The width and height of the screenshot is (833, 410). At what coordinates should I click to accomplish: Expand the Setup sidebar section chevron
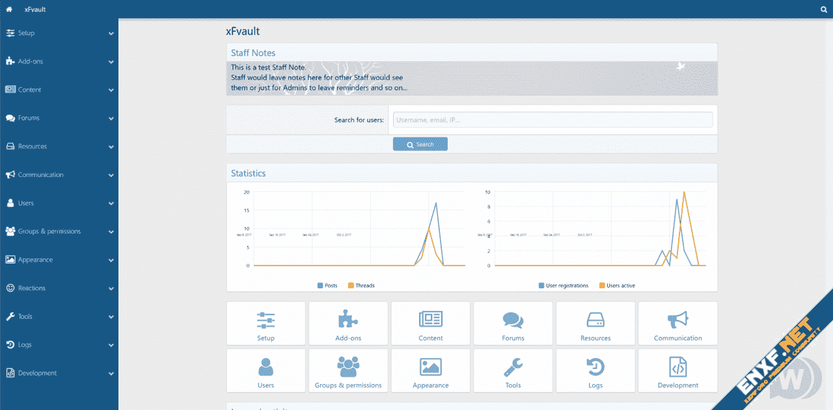point(111,33)
